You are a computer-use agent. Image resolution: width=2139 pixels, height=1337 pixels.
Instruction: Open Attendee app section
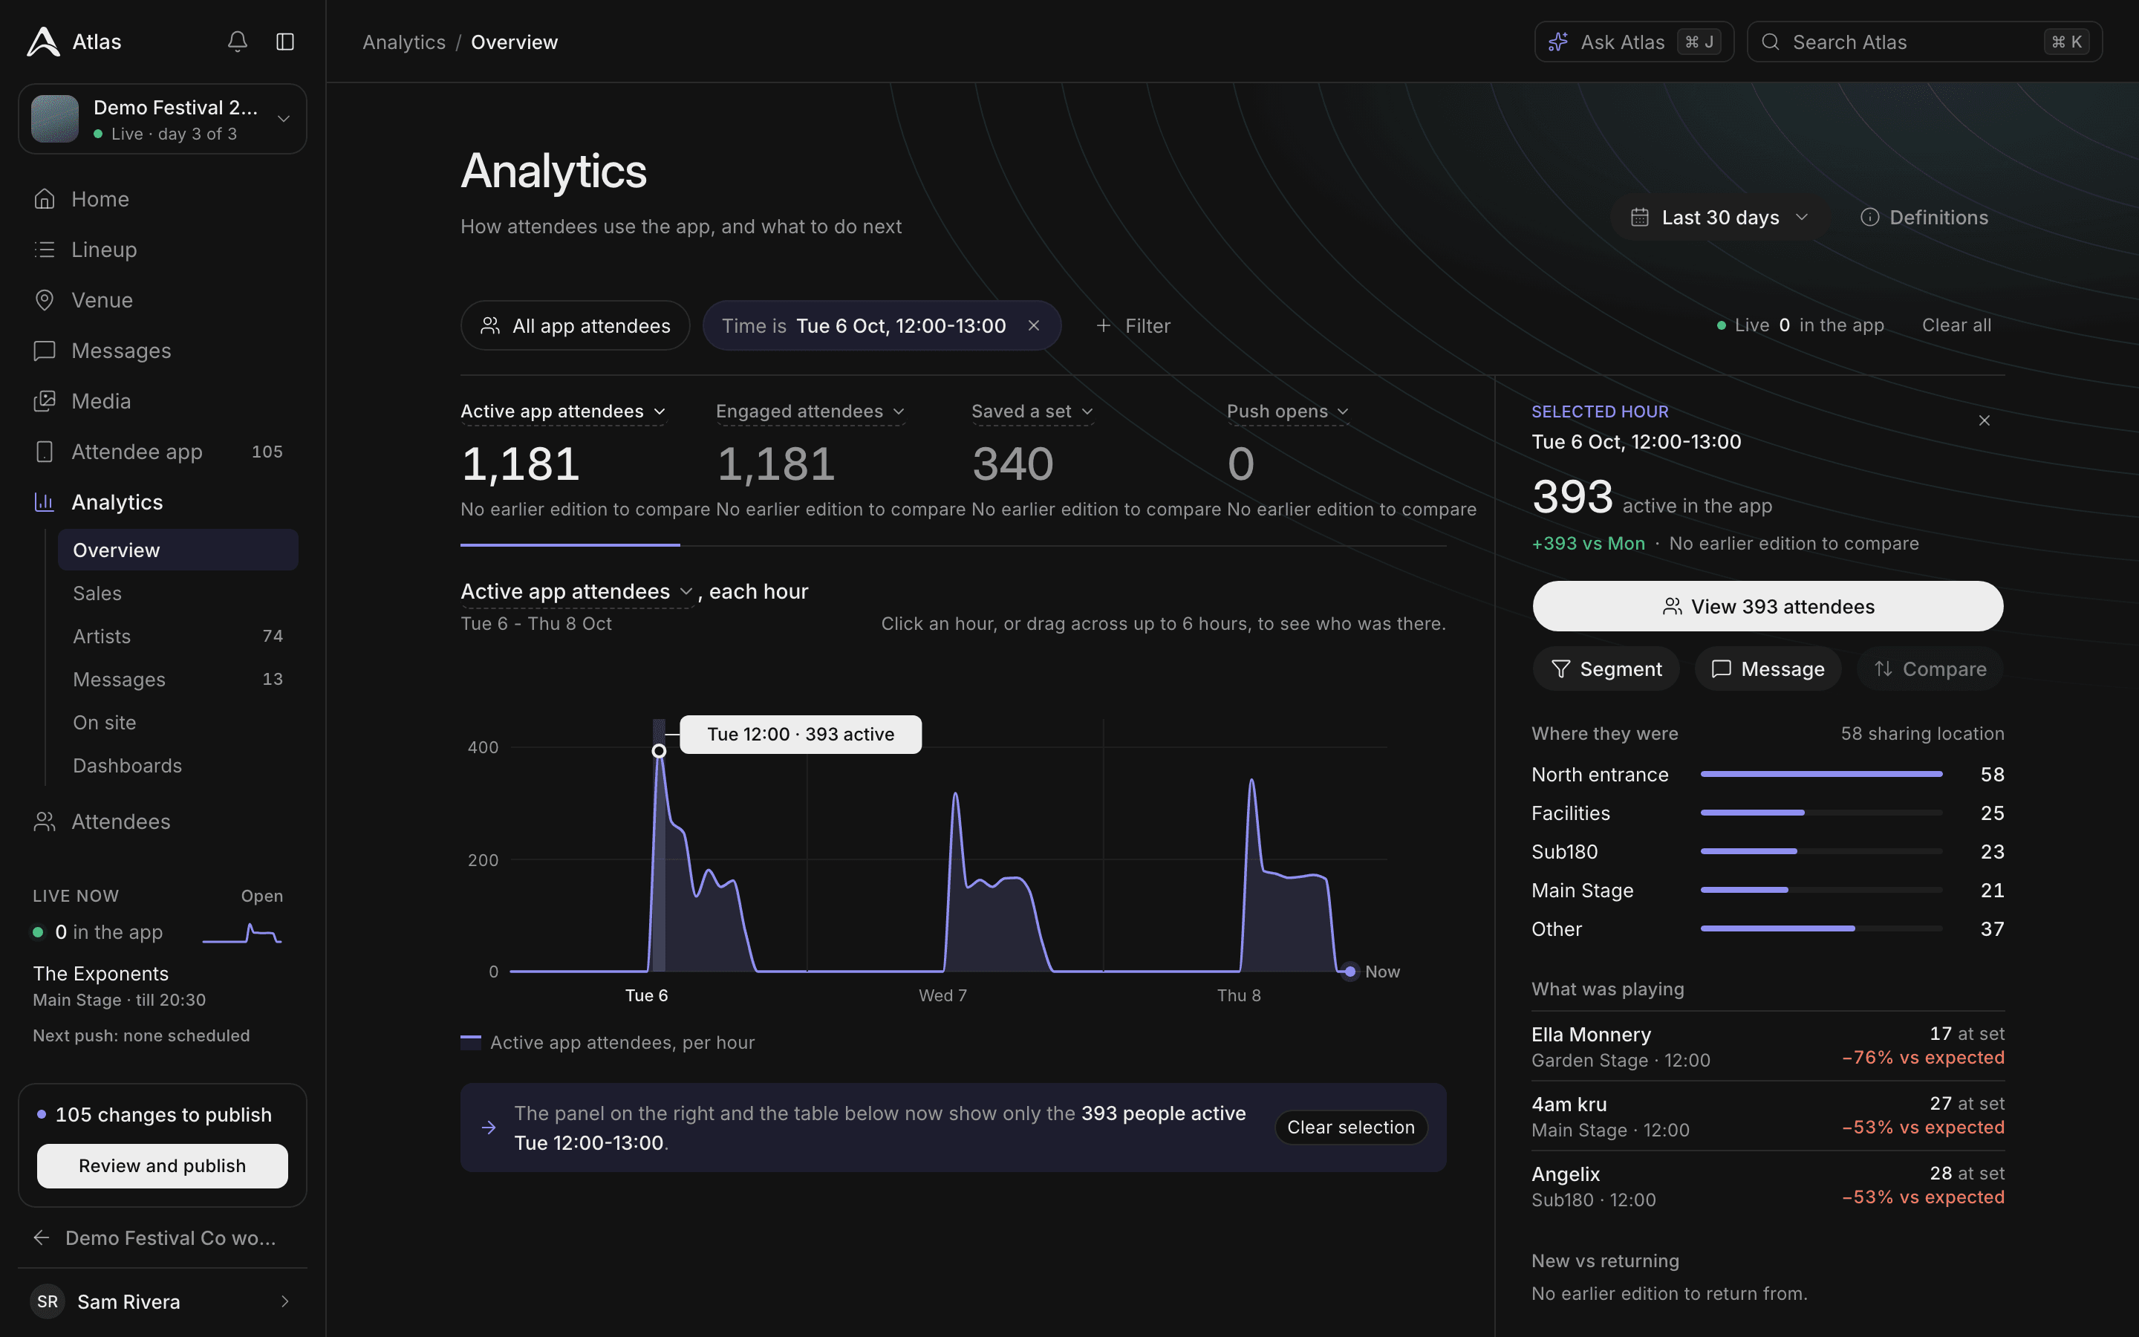tap(163, 451)
